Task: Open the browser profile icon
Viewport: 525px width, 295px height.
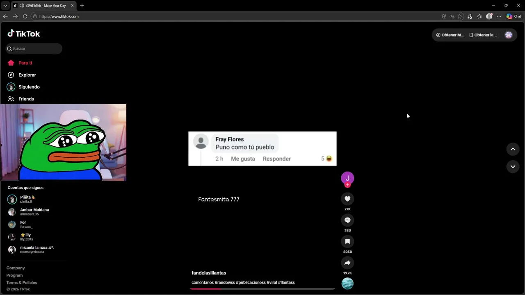Action: tap(489, 16)
